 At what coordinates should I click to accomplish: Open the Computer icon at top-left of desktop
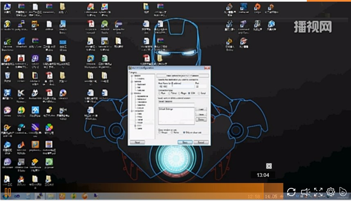7,9
